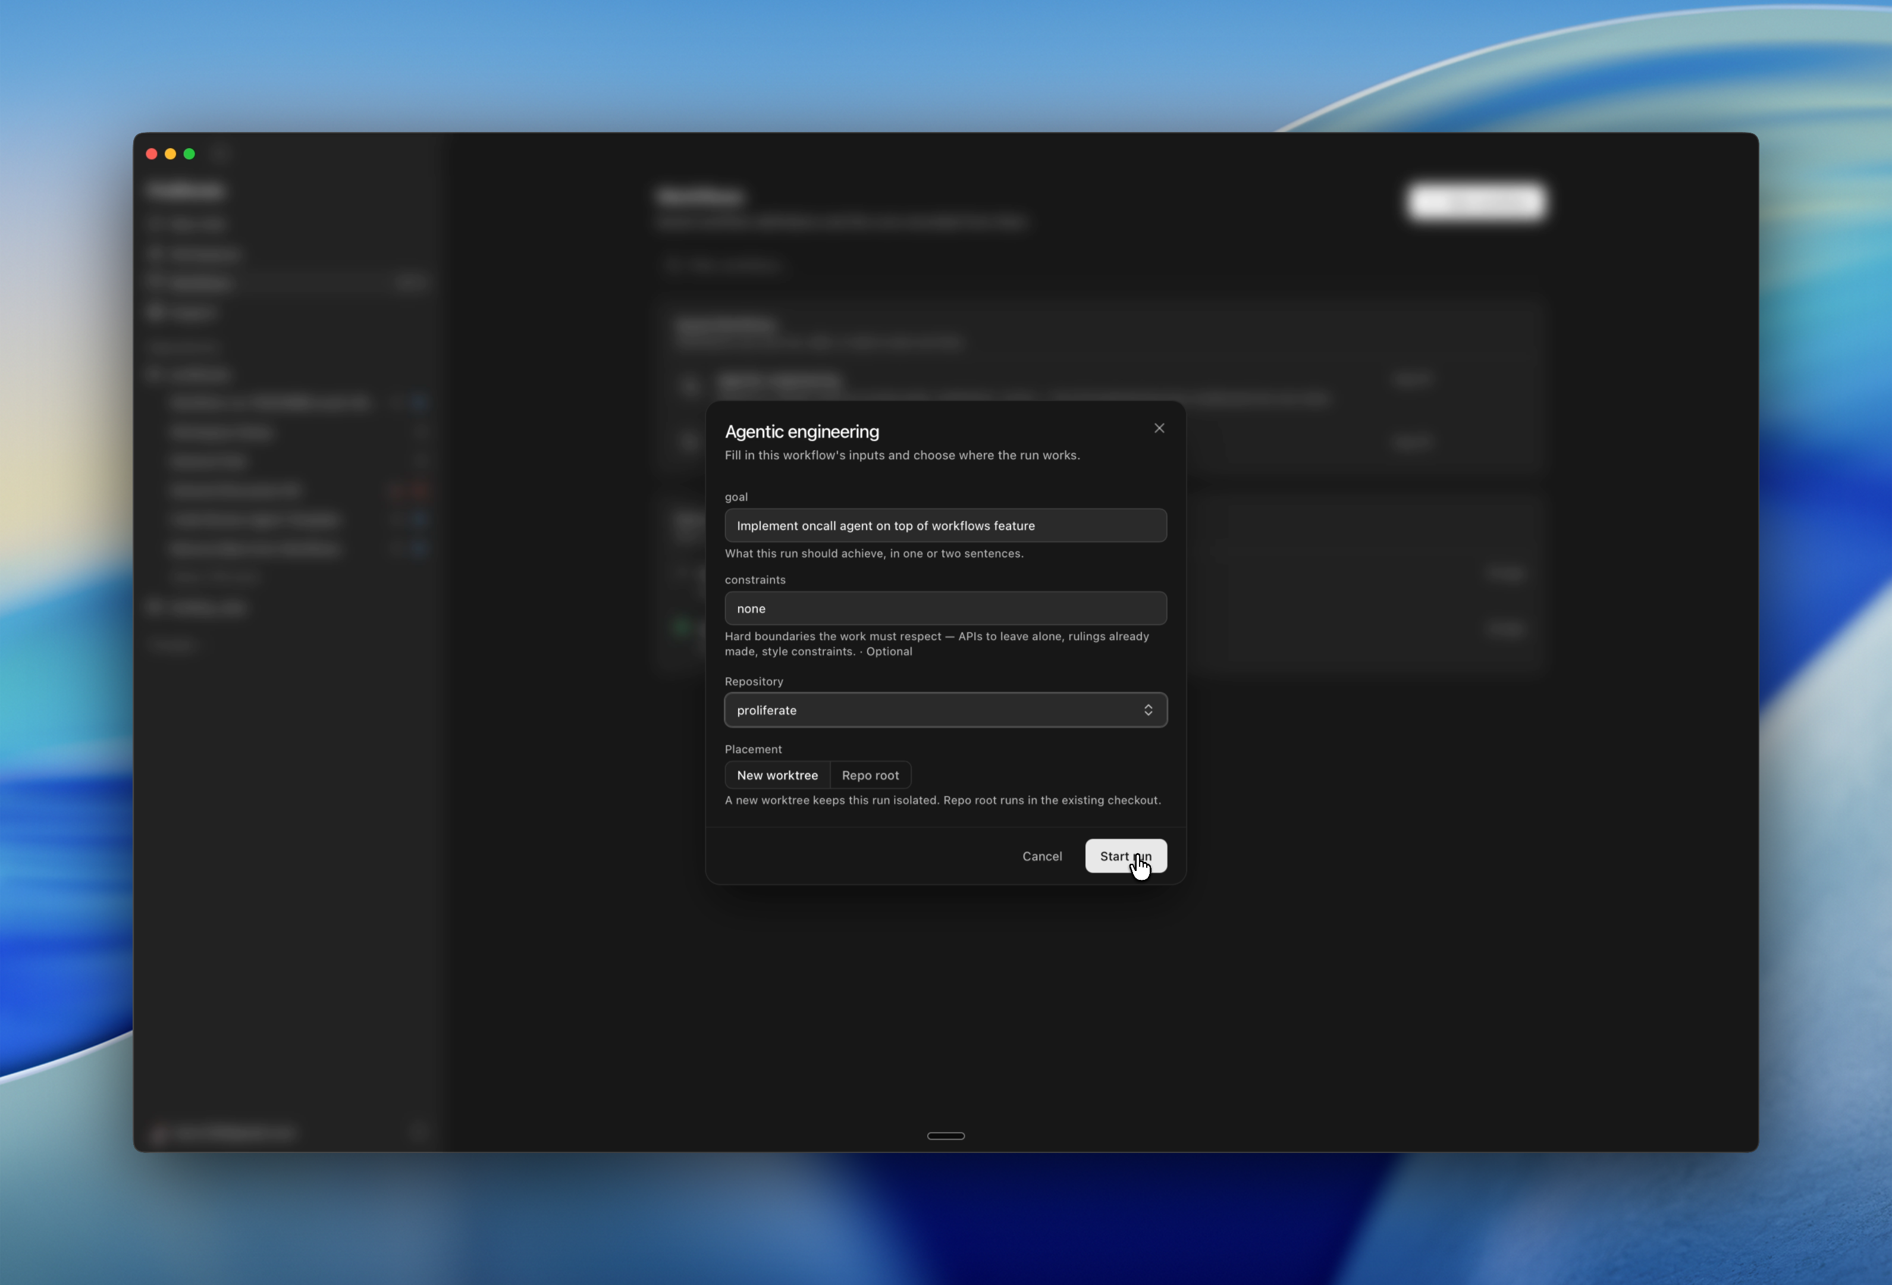Click the goal help text about run achievement

(874, 554)
